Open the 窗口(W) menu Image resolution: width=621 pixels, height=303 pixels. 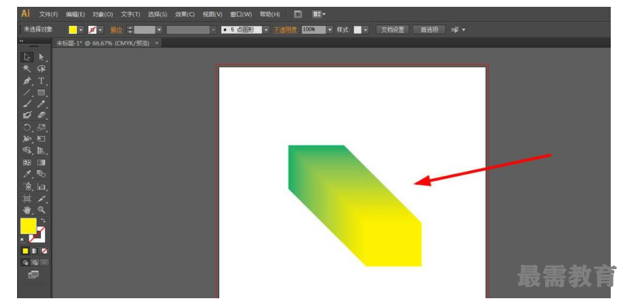click(x=241, y=14)
